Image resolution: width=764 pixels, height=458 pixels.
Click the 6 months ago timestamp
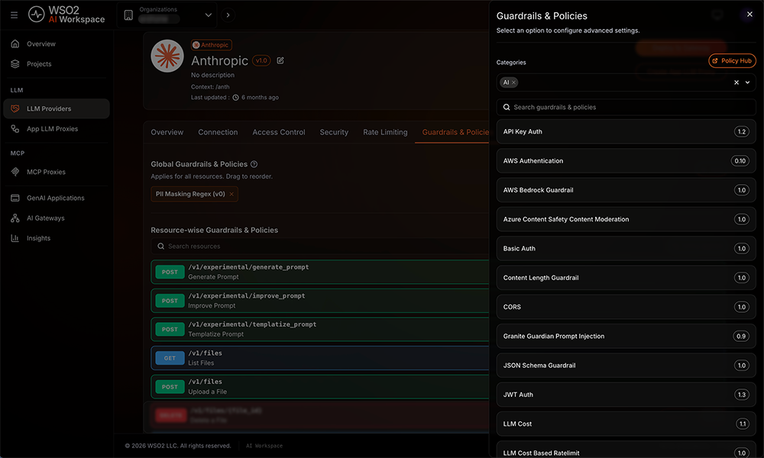(x=261, y=98)
